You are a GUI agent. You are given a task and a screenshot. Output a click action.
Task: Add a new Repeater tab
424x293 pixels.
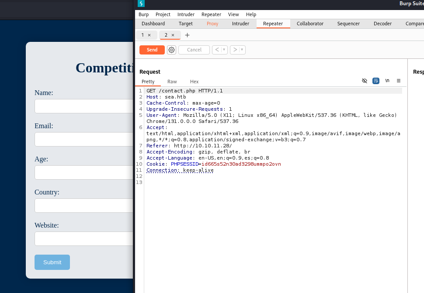coord(187,35)
